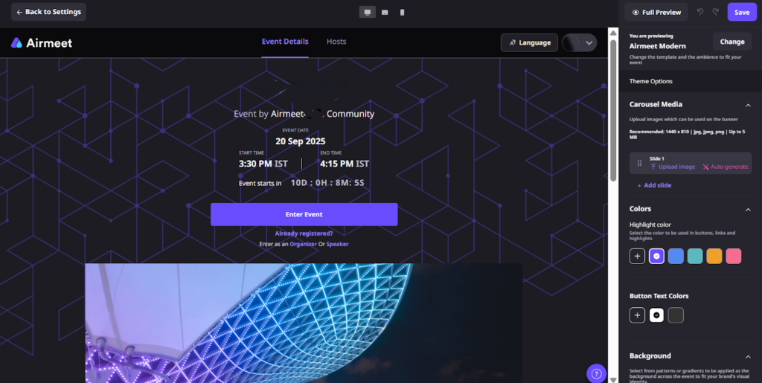The width and height of the screenshot is (762, 383).
Task: Upload image for Slide 1
Action: pos(673,167)
